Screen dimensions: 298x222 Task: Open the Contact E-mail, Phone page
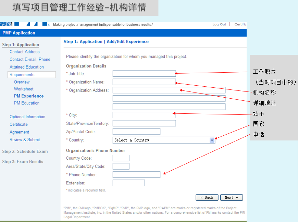click(x=30, y=59)
